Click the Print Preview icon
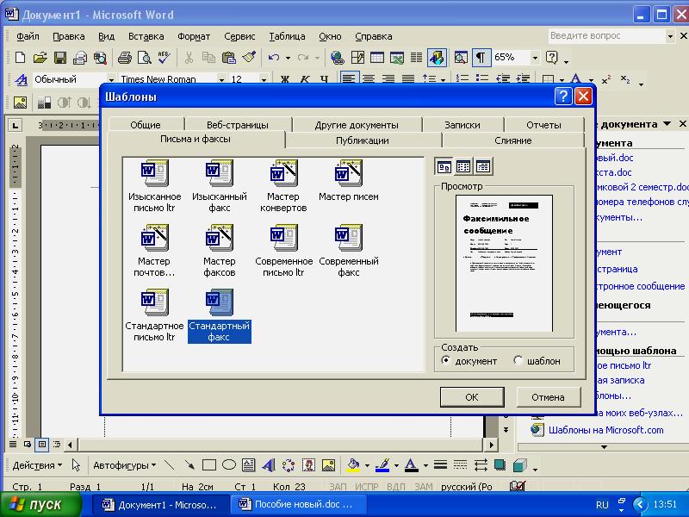This screenshot has width=689, height=517. point(144,58)
